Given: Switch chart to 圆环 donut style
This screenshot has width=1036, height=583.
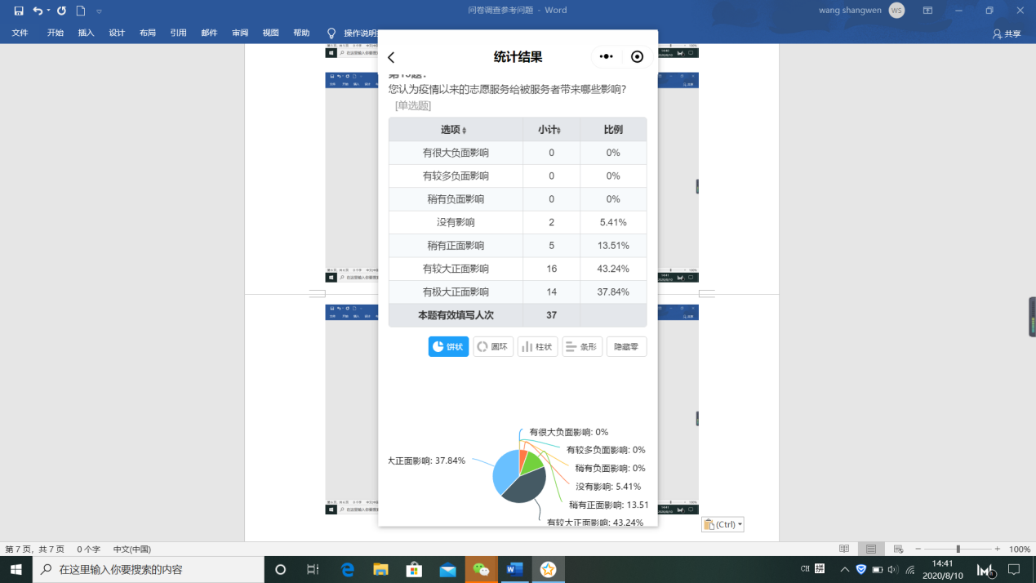Looking at the screenshot, I should (493, 347).
